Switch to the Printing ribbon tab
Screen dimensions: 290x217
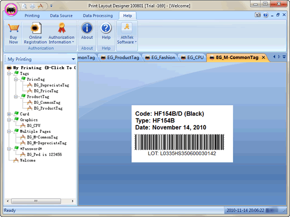32,16
